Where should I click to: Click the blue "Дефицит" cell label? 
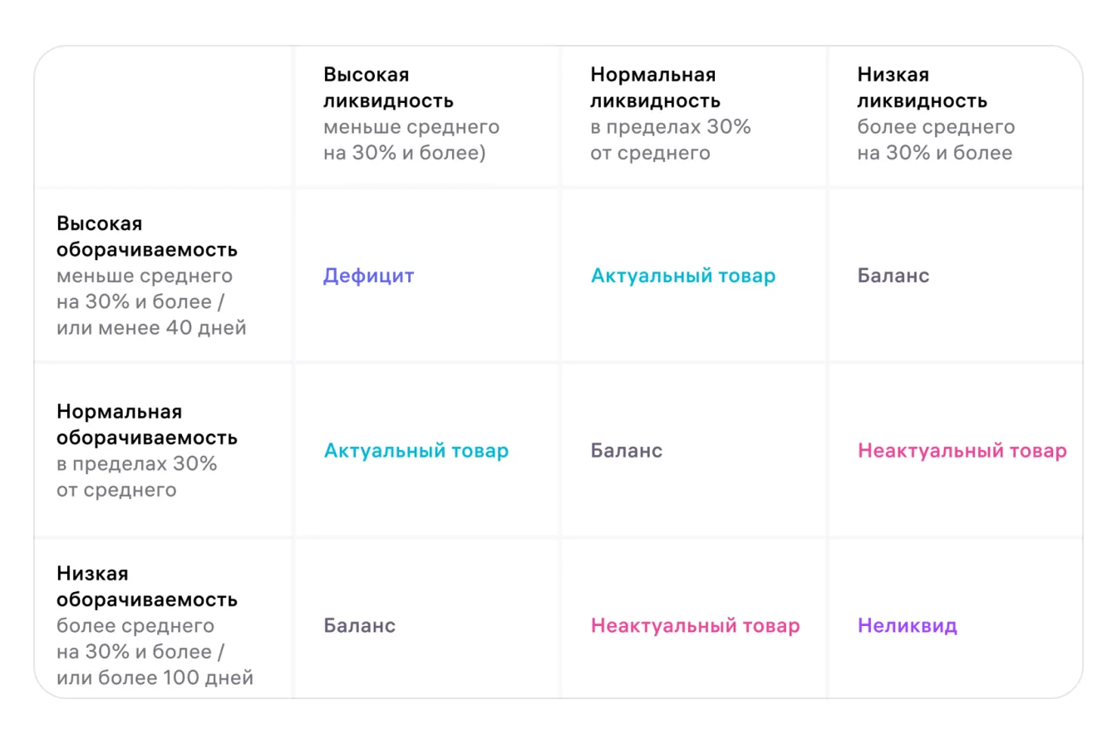pos(368,276)
